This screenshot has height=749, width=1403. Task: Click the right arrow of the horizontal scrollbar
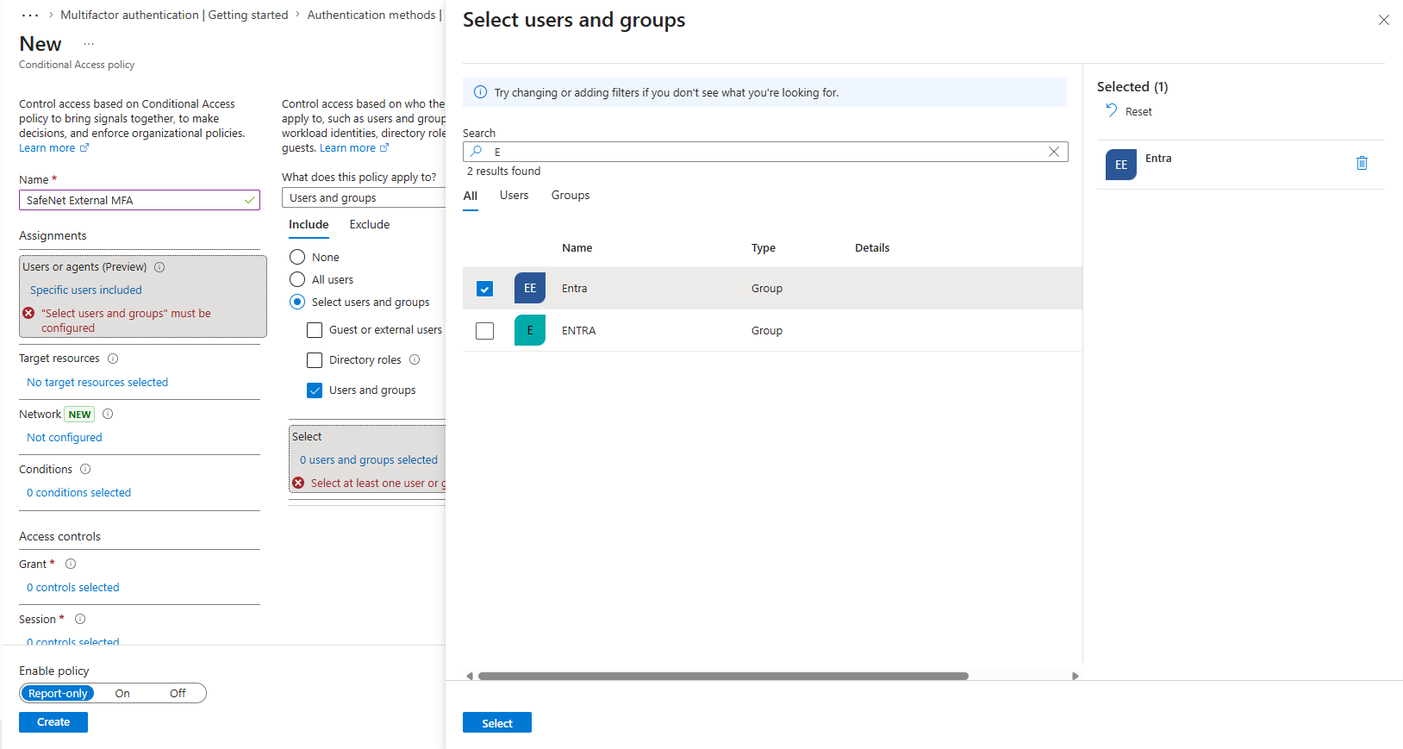coord(1075,676)
